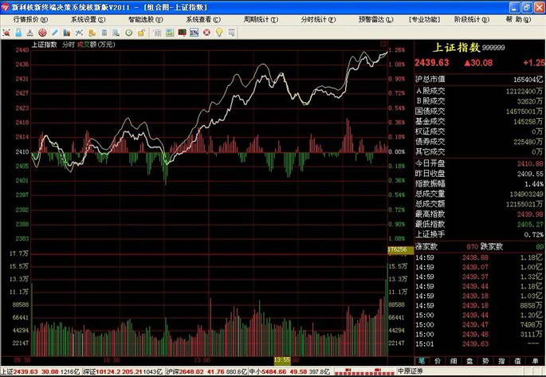Open the 系统查看(C) menu
The image size is (546, 377).
(203, 19)
